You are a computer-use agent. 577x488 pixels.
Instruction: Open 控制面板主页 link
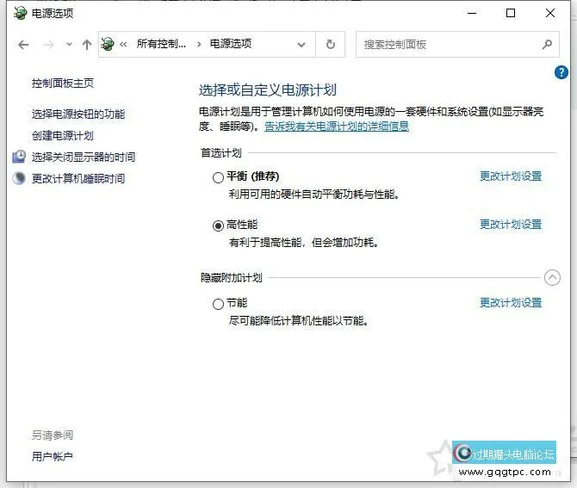click(63, 83)
